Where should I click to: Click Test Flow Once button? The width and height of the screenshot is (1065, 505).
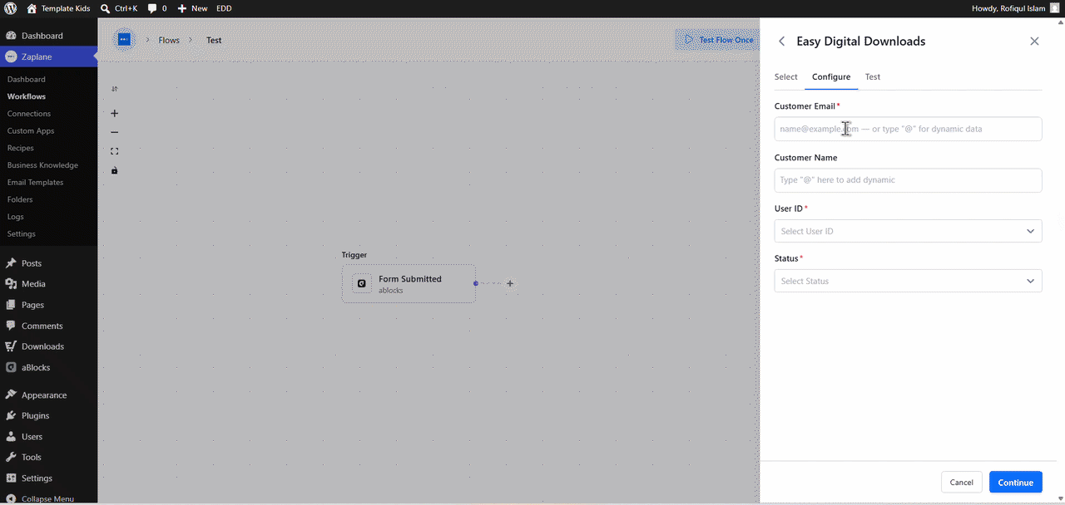(717, 40)
